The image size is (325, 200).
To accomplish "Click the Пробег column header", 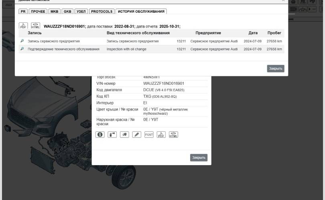I will click(x=274, y=33).
